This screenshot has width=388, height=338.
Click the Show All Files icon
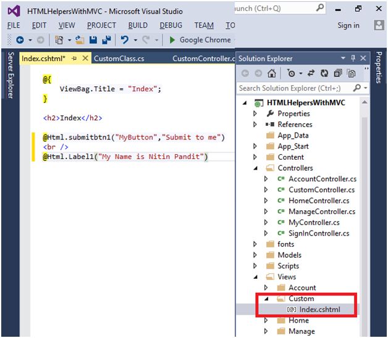click(x=351, y=73)
